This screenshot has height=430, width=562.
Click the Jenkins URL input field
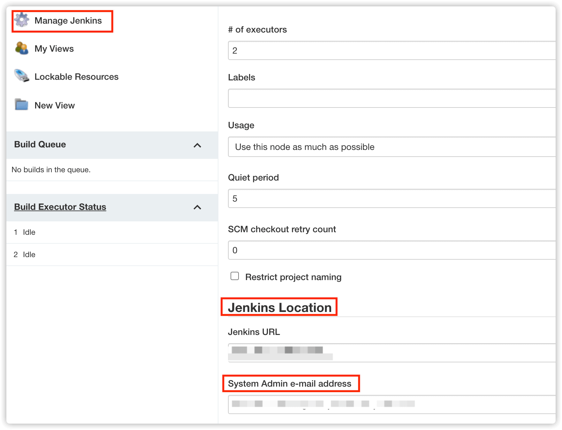pos(392,353)
